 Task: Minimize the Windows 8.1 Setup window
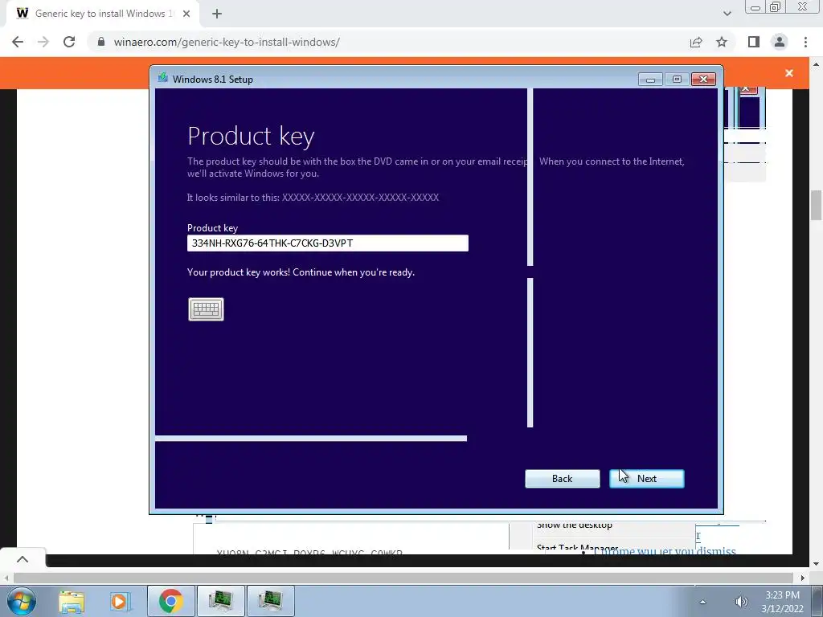coord(650,80)
